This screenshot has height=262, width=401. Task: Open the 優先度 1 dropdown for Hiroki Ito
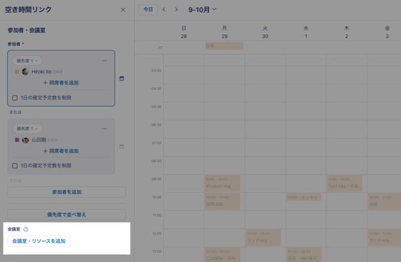tap(27, 60)
